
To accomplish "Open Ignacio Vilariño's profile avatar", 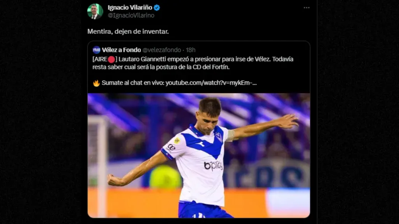I will pos(95,11).
